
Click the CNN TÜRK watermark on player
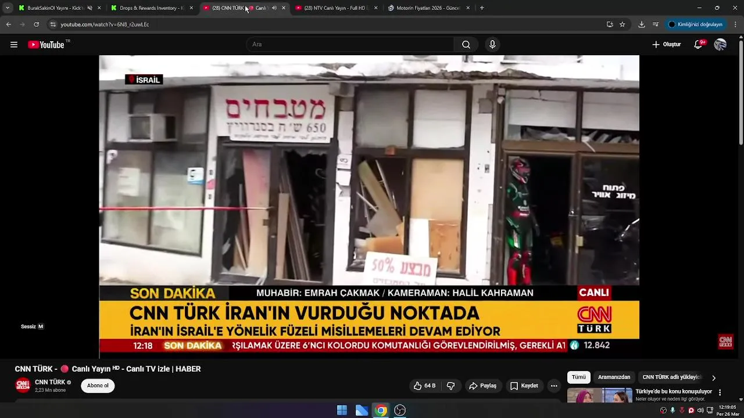(725, 341)
